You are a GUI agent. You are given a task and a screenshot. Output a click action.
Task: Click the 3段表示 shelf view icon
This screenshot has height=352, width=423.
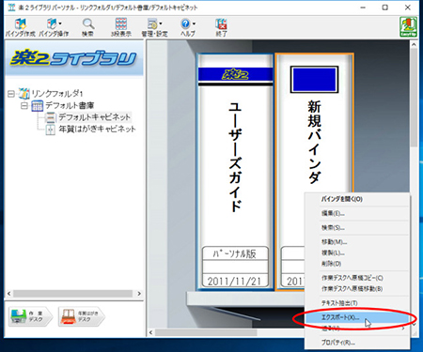[121, 24]
